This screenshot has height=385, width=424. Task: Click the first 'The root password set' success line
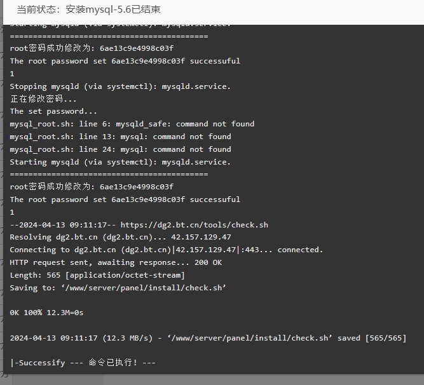coord(125,61)
